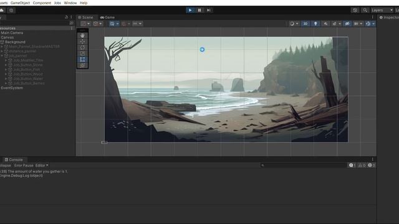The height and width of the screenshot is (224, 399).
Task: Select the water gather log entry
Action: click(x=188, y=174)
